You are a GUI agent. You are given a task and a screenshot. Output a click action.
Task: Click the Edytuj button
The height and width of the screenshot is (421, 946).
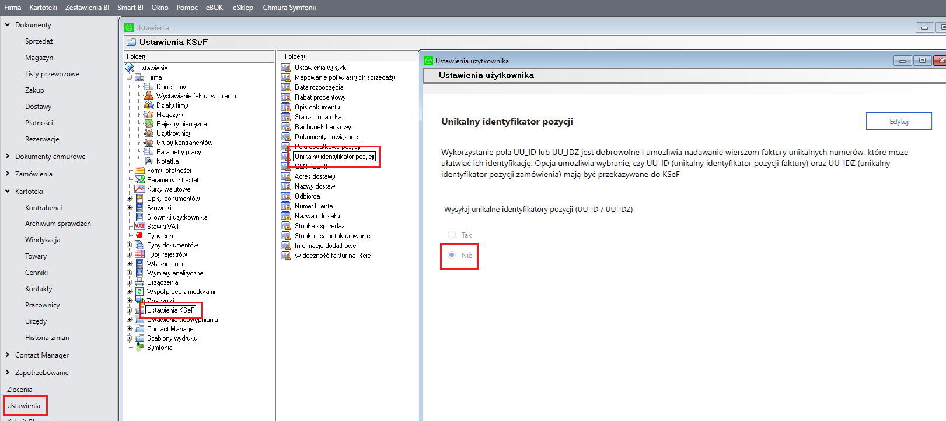(898, 121)
